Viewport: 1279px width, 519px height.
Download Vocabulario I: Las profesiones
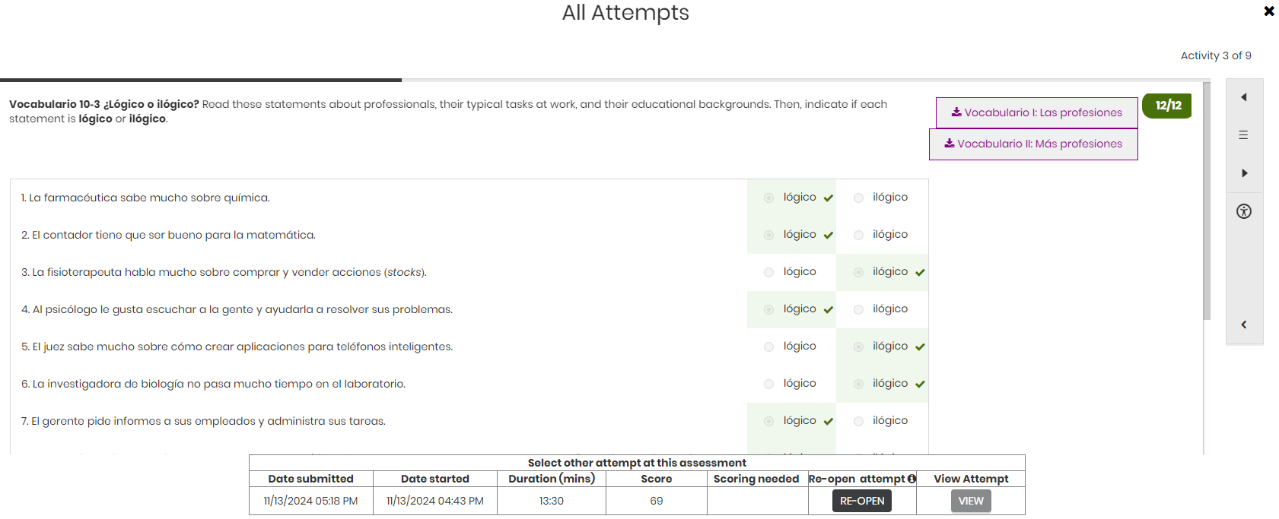(1036, 112)
